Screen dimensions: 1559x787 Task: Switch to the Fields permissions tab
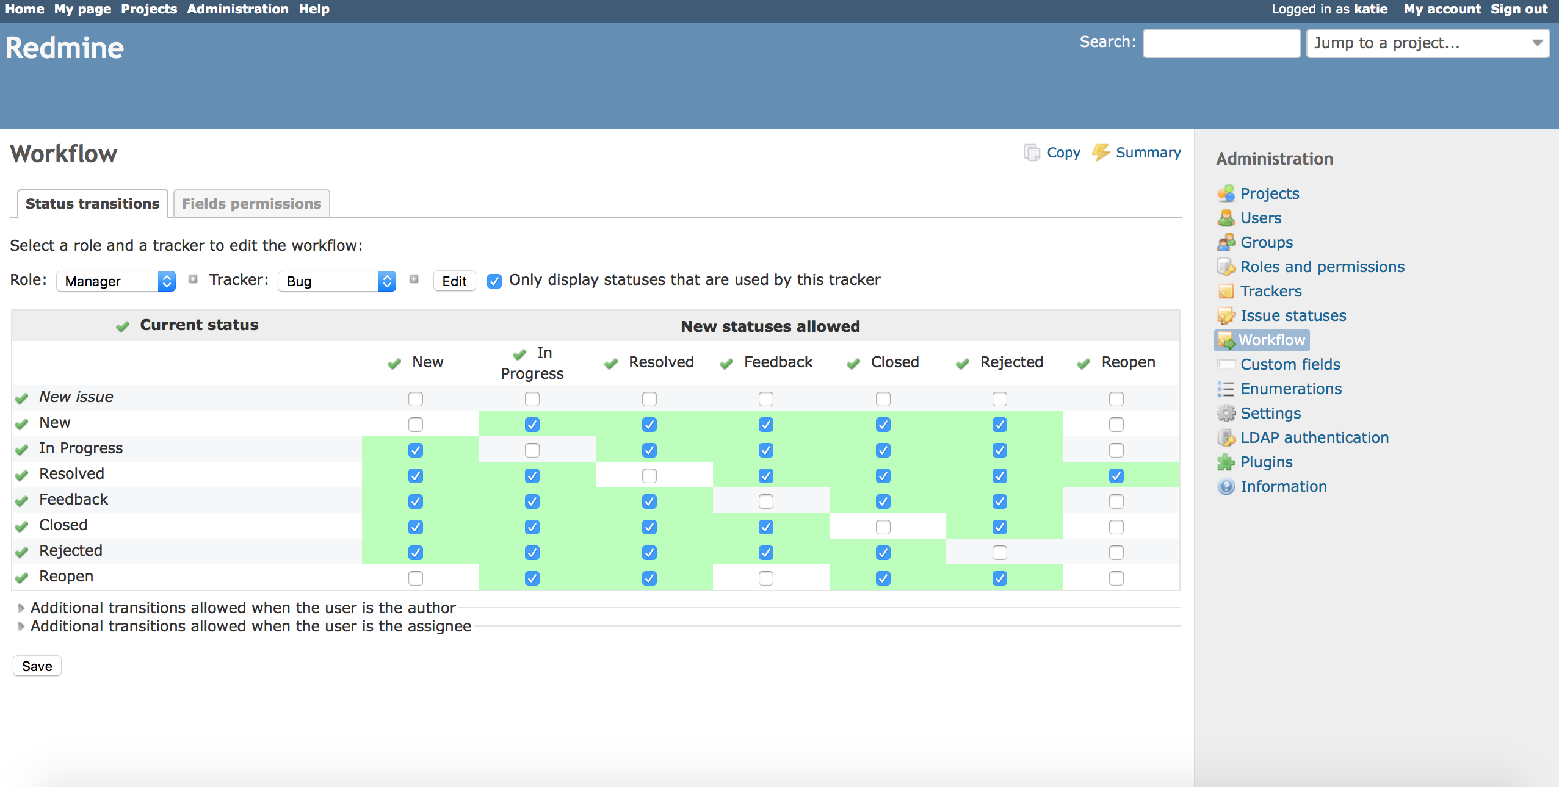(251, 204)
